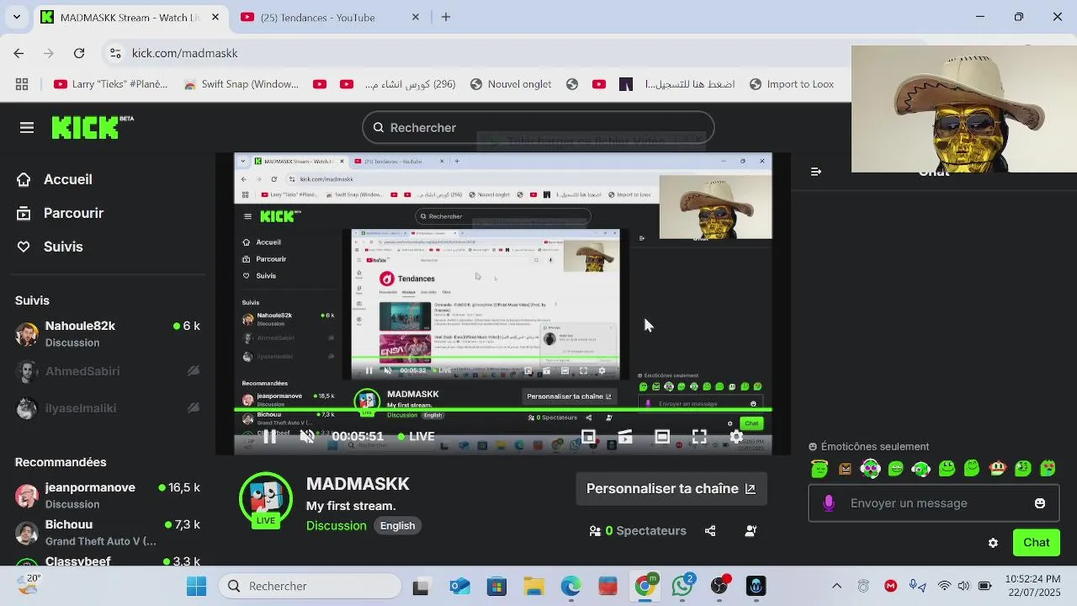Enter fullscreen in the video player

pos(699,436)
